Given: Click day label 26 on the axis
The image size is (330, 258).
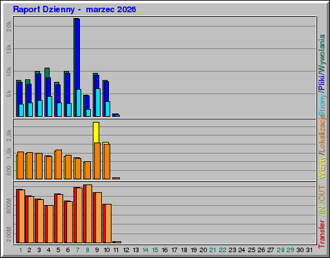Looking at the screenshot, I should tap(262, 250).
